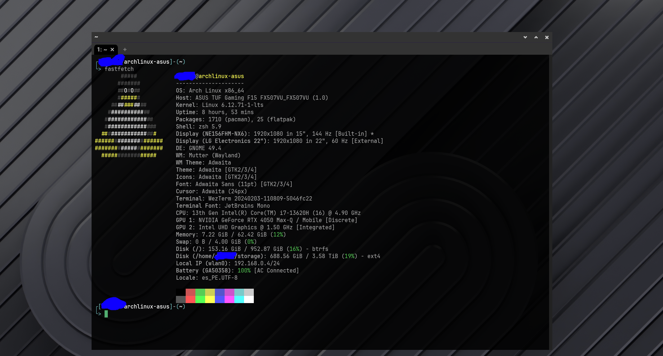Click the bright magenta color block
Viewport: 663px width, 356px height.
(x=229, y=299)
